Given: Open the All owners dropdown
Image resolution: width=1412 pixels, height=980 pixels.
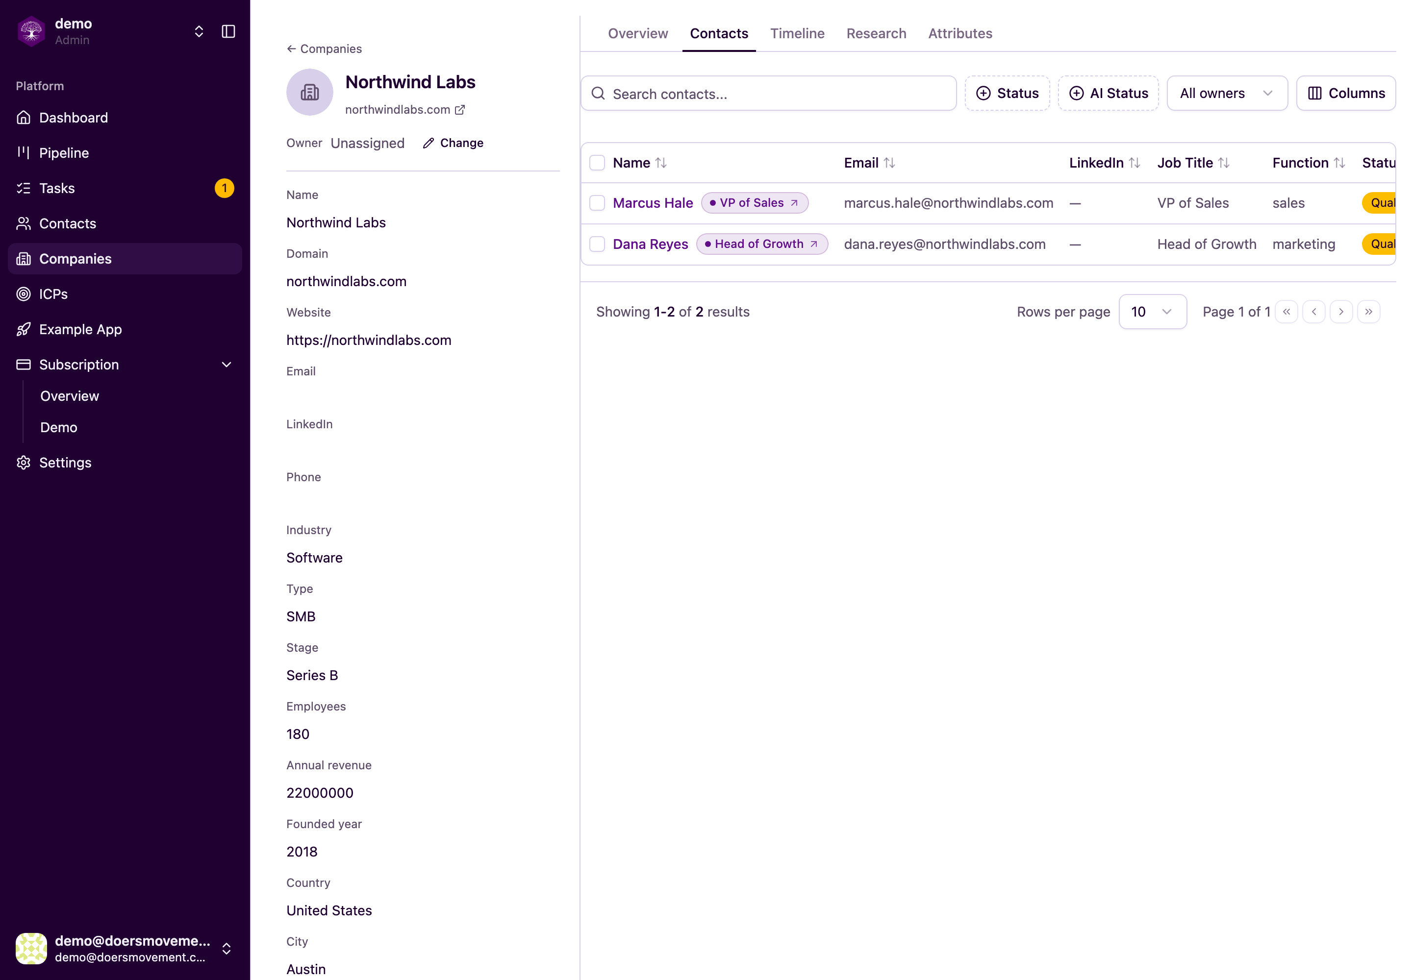Looking at the screenshot, I should click(1227, 93).
